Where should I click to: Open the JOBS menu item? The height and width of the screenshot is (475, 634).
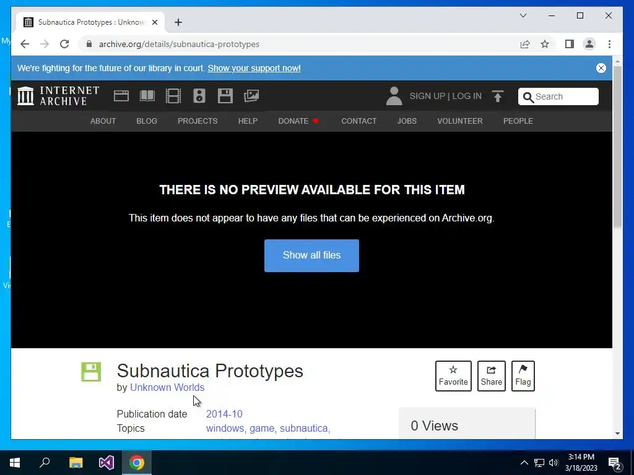[x=407, y=121]
